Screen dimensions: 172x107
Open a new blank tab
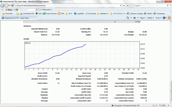point(39,18)
